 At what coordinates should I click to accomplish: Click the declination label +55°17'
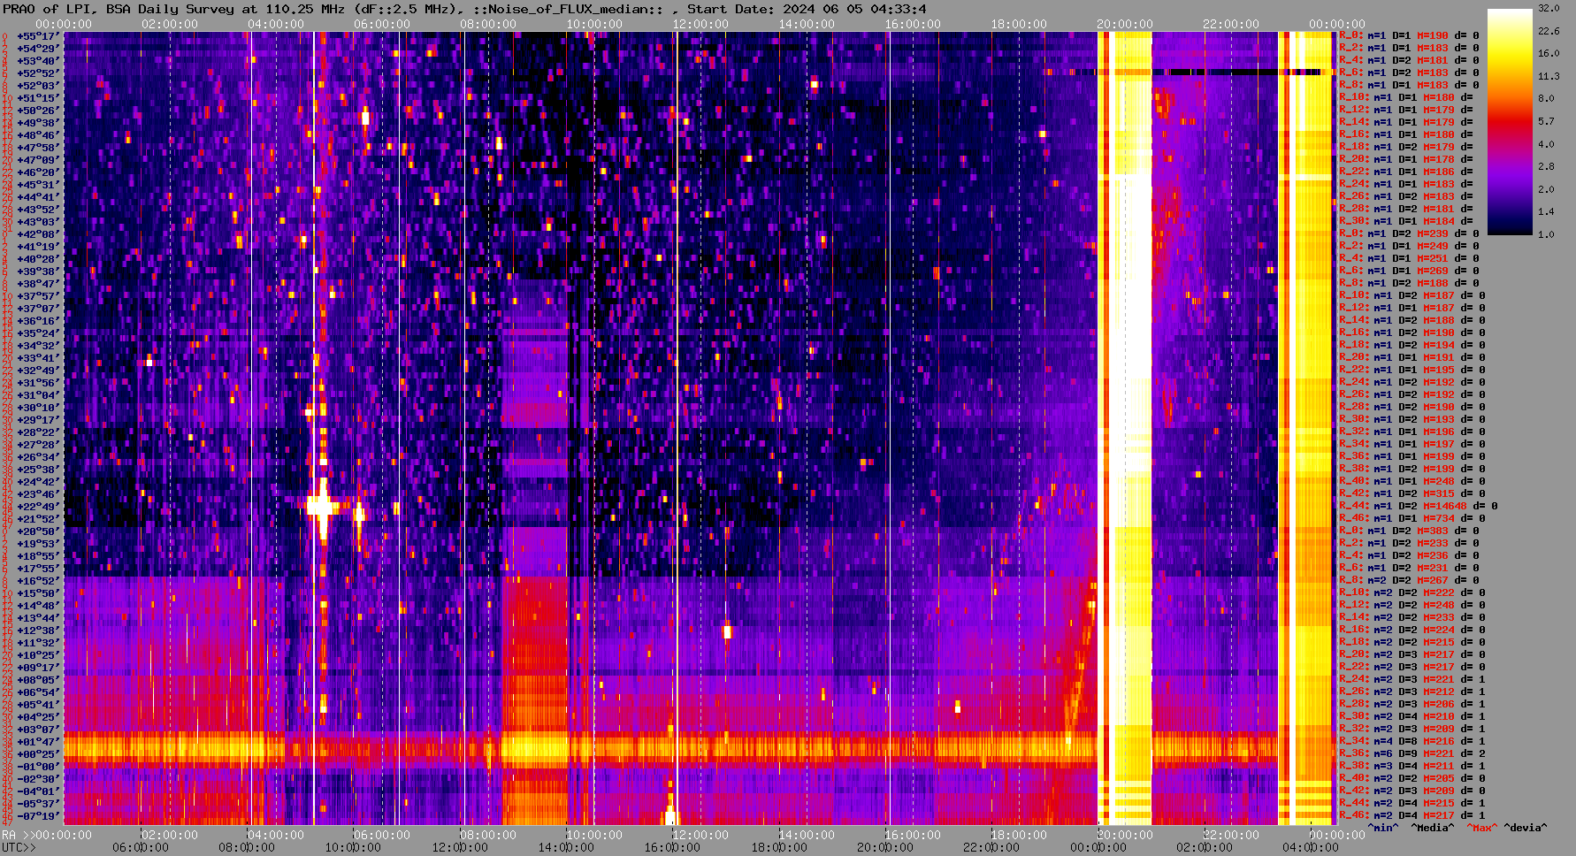[x=37, y=36]
